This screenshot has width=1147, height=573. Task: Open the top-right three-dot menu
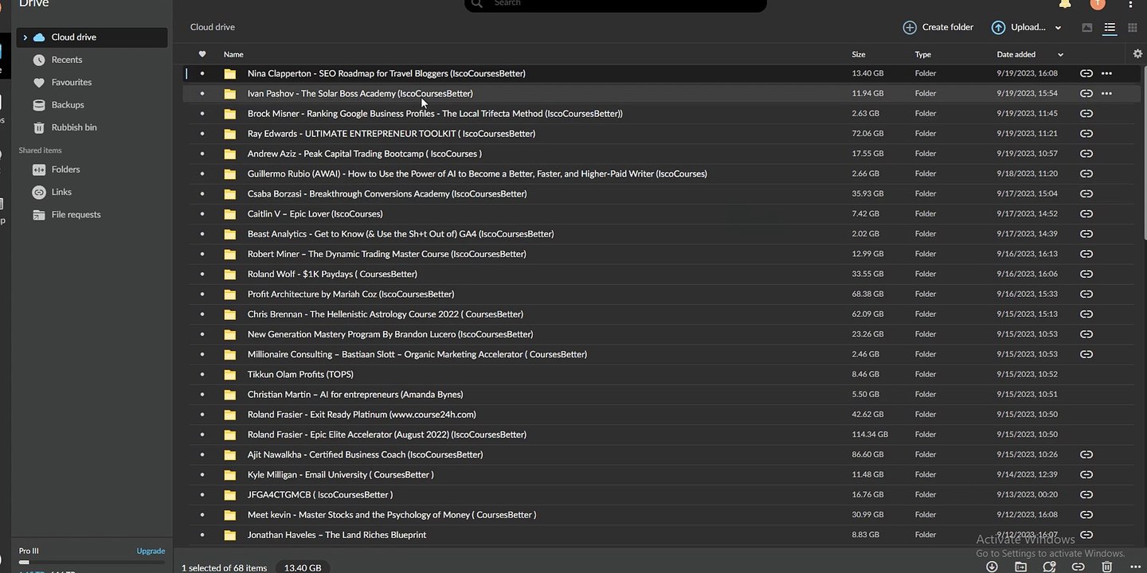click(1131, 4)
